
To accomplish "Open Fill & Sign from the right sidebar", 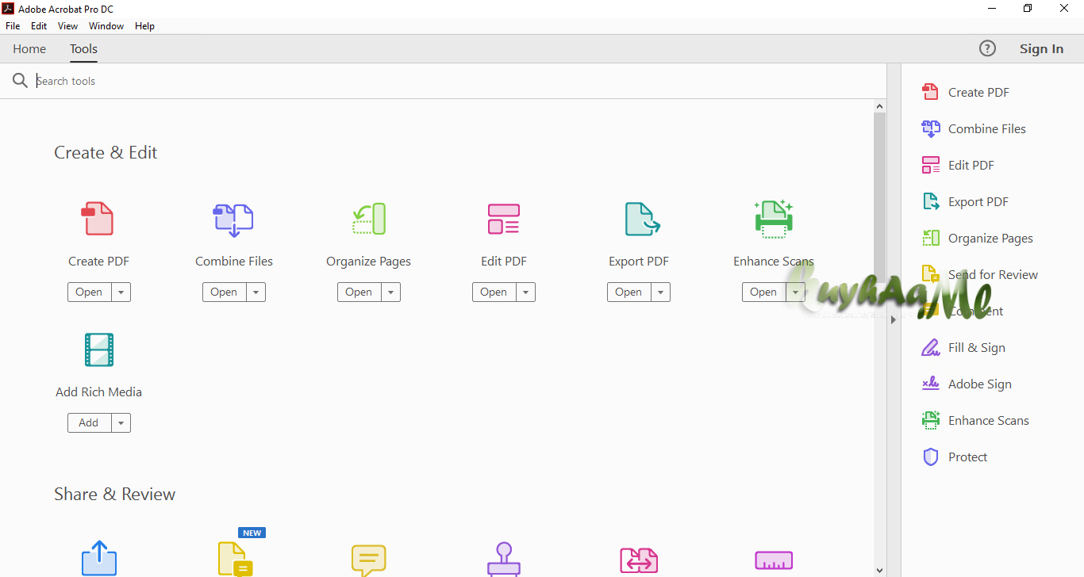I will click(963, 347).
